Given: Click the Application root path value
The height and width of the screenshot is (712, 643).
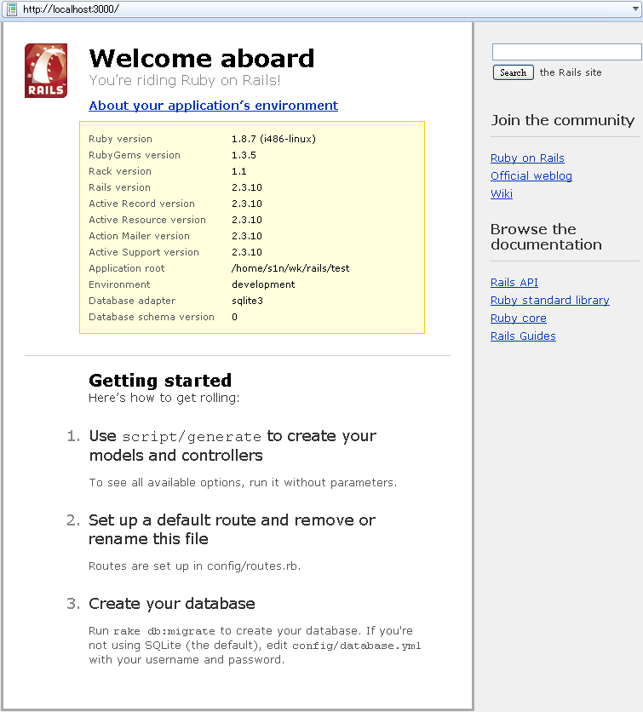Looking at the screenshot, I should [290, 268].
